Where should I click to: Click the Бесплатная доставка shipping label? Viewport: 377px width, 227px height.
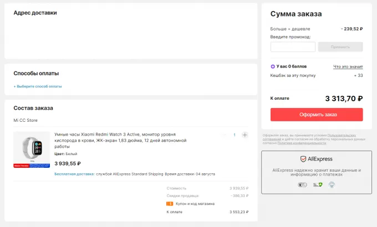(x=74, y=174)
